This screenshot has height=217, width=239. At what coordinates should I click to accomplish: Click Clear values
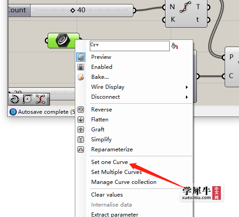click(x=107, y=195)
